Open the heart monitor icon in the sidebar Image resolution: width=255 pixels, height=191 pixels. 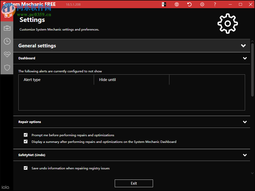point(7,54)
